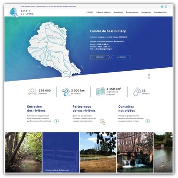The height and width of the screenshot is (178, 178).
Task: Open the Documentation menu item
Action: [132, 12]
